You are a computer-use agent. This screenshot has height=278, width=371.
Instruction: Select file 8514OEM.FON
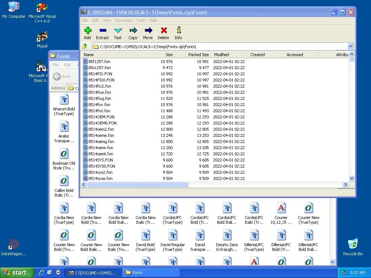[101, 117]
